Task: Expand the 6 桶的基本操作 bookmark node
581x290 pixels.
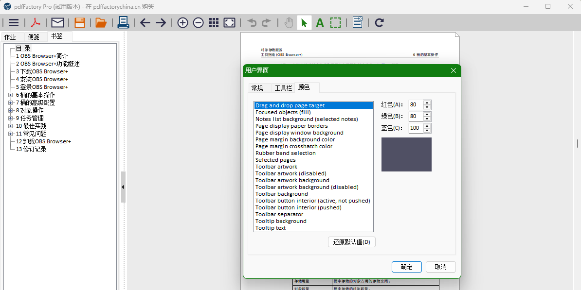Action: click(11, 95)
